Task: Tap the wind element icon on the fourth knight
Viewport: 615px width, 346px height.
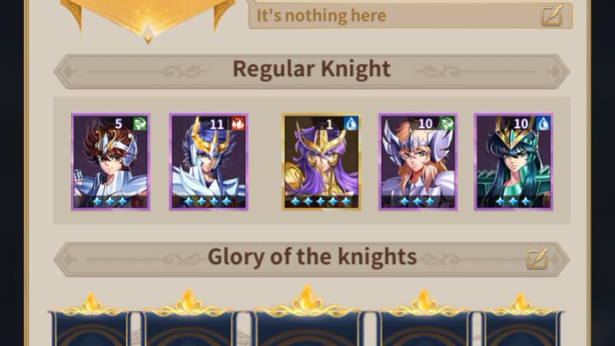Action: pos(448,124)
